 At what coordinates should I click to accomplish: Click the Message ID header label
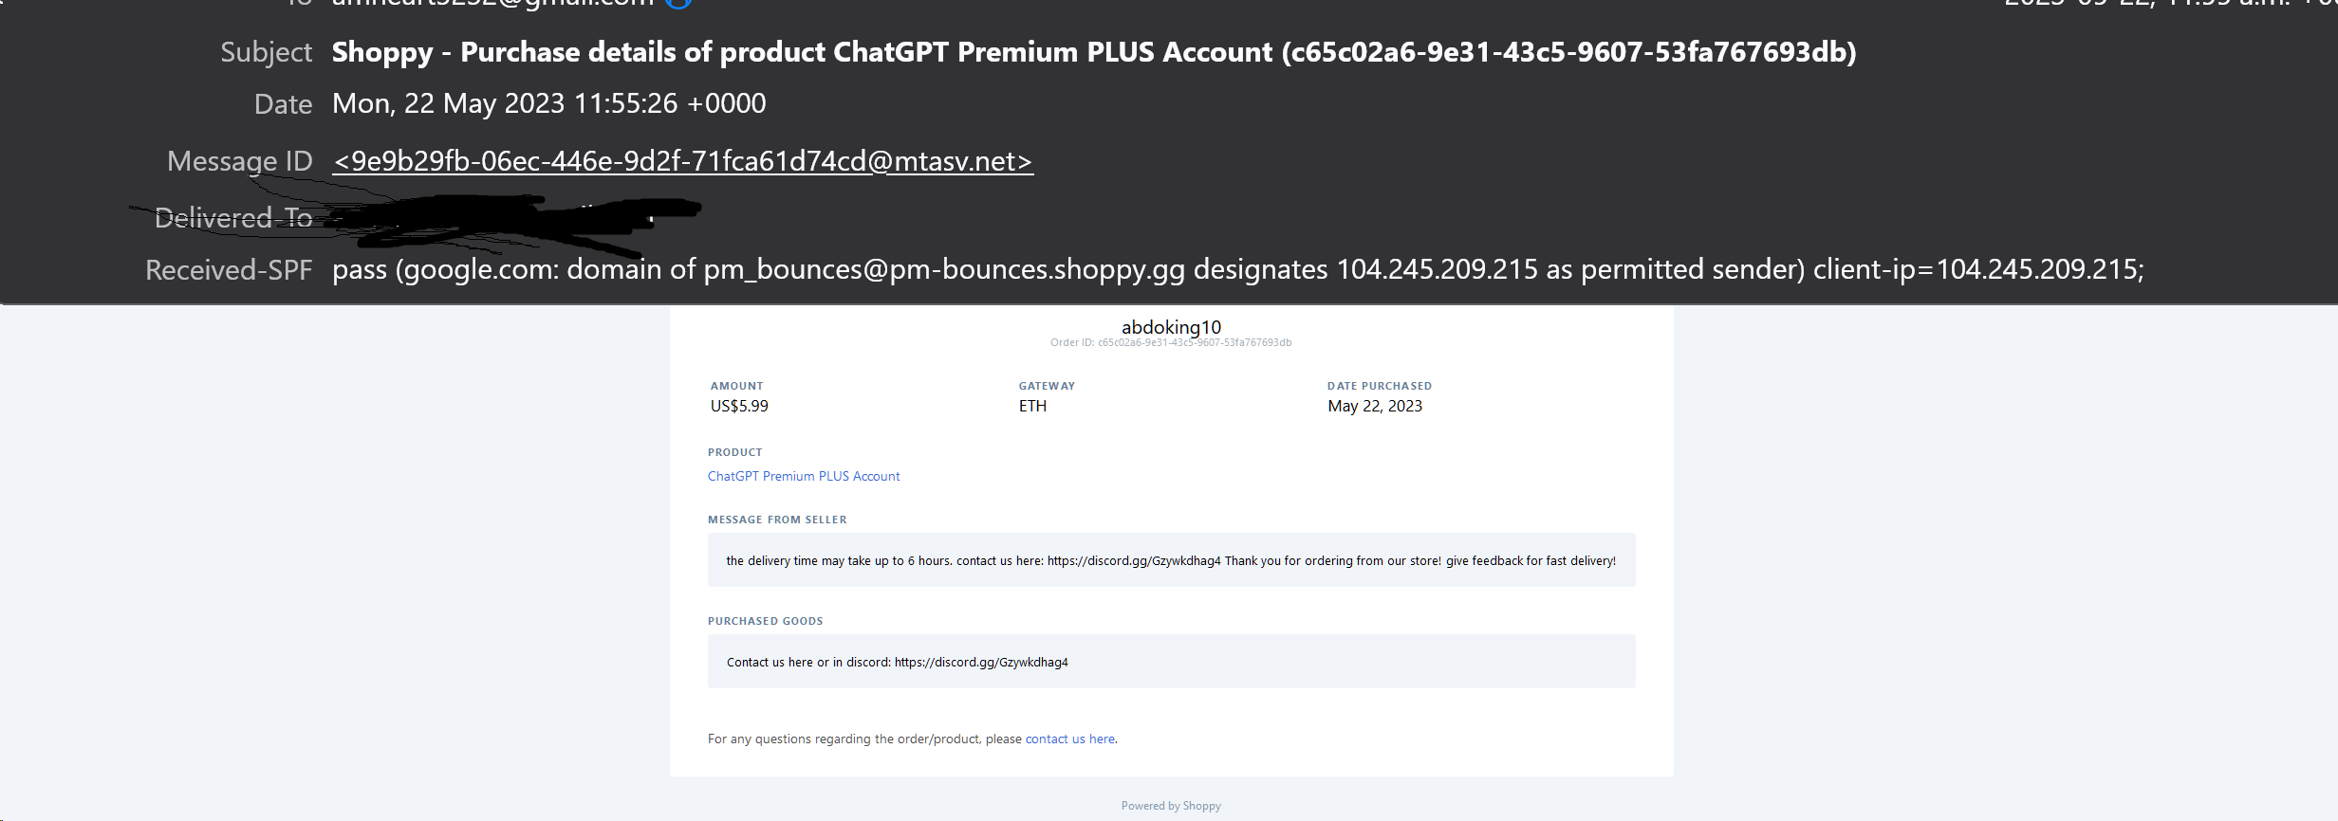(240, 161)
